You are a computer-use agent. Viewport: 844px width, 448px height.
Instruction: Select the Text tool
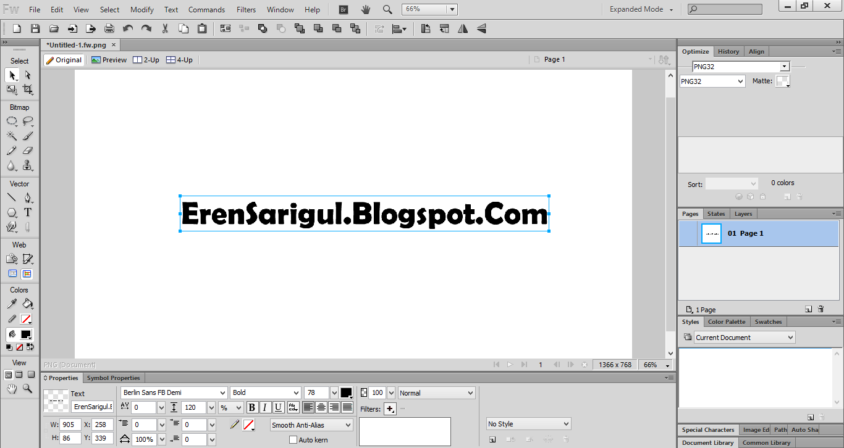27,212
